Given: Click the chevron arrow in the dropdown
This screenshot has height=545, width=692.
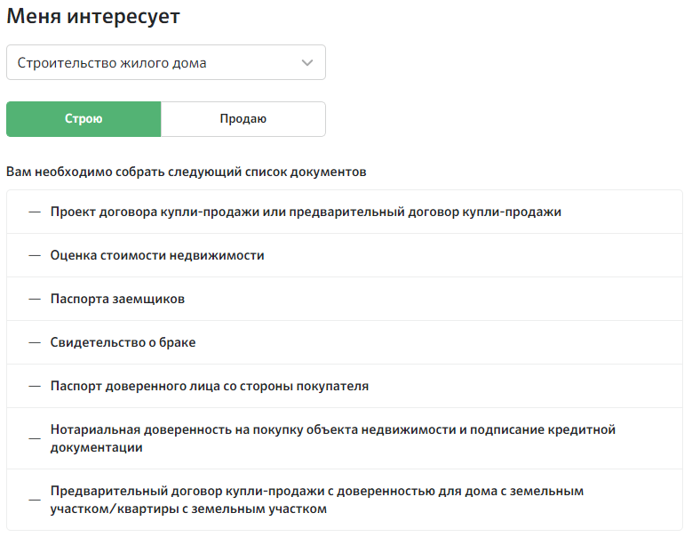Looking at the screenshot, I should (307, 63).
